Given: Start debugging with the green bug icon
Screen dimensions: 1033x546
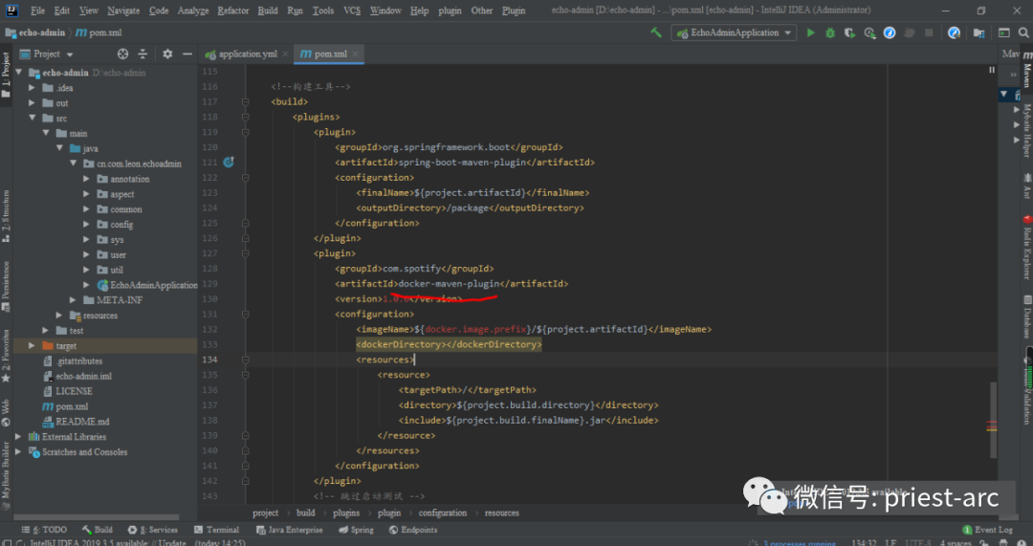Looking at the screenshot, I should 830,33.
